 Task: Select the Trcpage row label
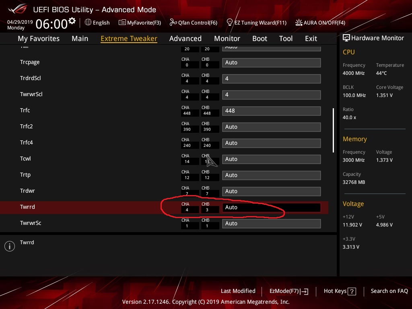tap(30, 62)
